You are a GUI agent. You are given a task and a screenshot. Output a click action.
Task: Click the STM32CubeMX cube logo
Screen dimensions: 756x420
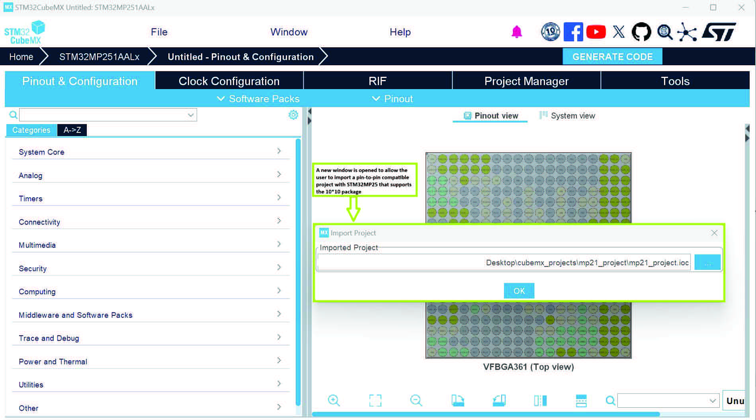(x=25, y=32)
